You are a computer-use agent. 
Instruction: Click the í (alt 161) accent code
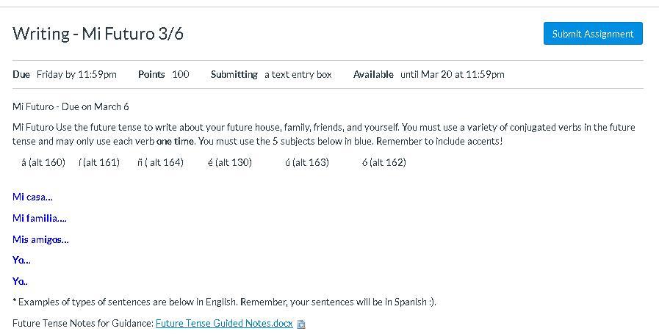(98, 162)
